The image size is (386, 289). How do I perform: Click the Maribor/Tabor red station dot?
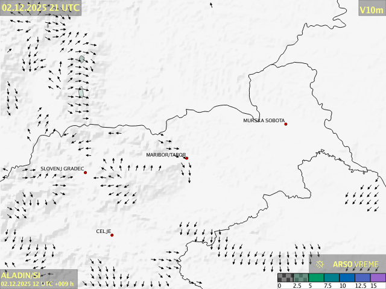pos(186,158)
